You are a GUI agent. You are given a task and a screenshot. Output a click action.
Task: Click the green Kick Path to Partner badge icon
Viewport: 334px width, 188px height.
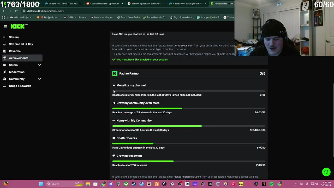click(115, 74)
